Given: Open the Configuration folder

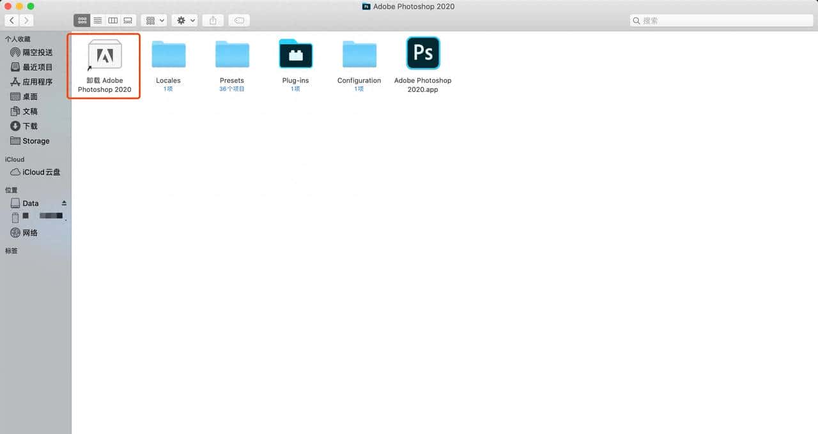Looking at the screenshot, I should pos(359,54).
